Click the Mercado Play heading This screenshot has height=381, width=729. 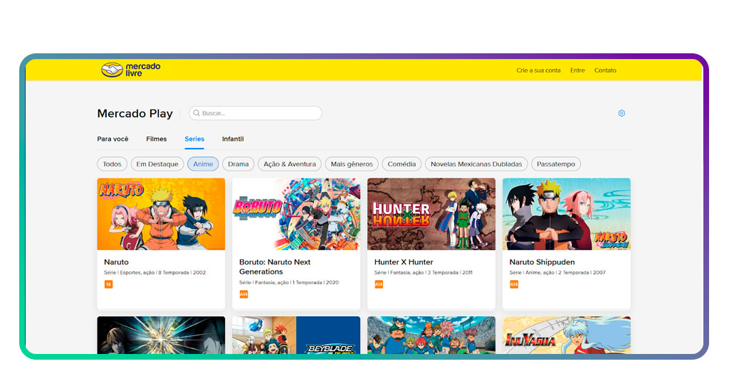pyautogui.click(x=135, y=114)
